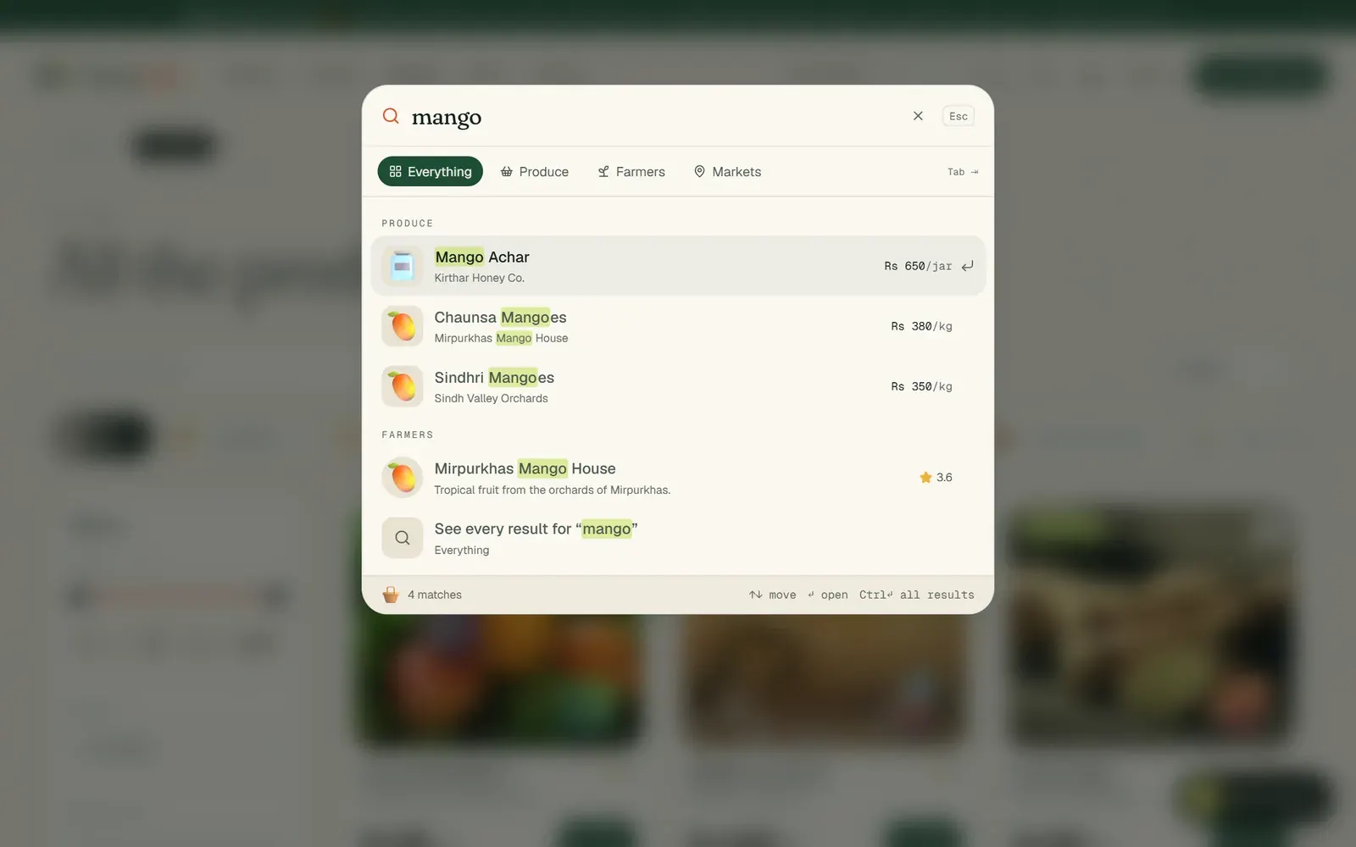Click the enter arrow icon on Mango Achar row
The height and width of the screenshot is (847, 1356).
coord(967,266)
